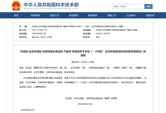This screenshot has width=166, height=113.
Task: Click the (此件主动公开) note
Action: (28, 110)
